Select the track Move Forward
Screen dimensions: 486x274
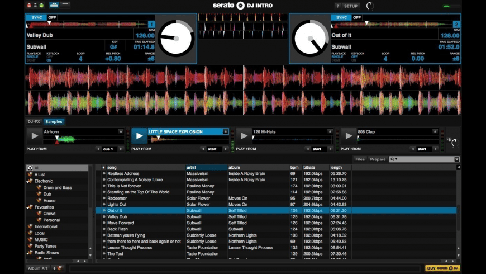[120, 223]
